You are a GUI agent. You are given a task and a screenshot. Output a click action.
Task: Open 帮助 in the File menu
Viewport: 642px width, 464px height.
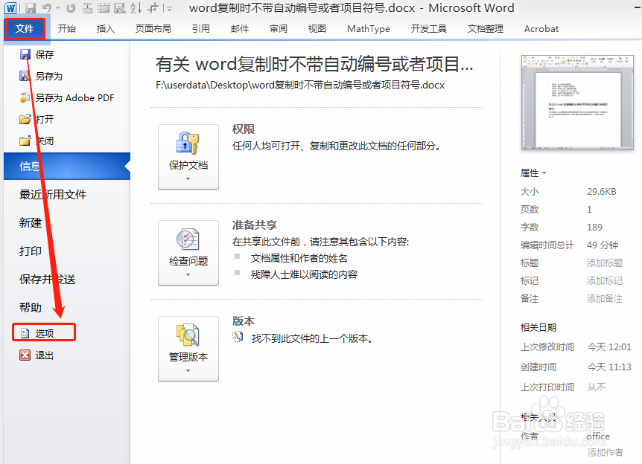tap(31, 307)
